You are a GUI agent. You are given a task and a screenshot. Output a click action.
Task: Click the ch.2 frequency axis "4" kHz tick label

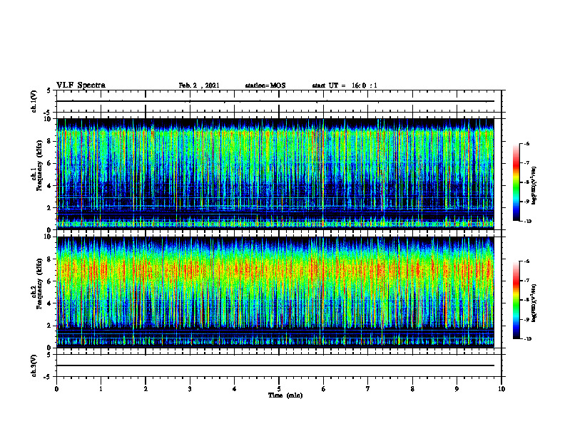pos(50,303)
